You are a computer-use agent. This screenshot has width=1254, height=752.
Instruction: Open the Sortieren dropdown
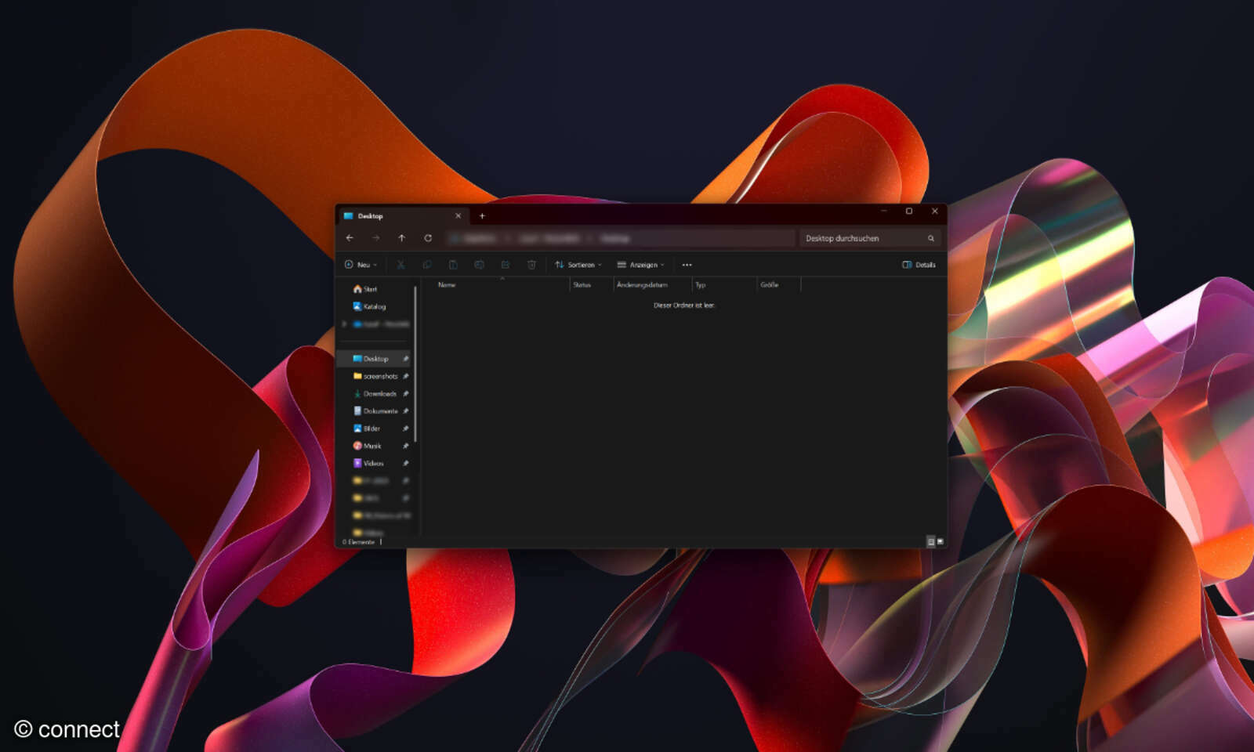580,265
